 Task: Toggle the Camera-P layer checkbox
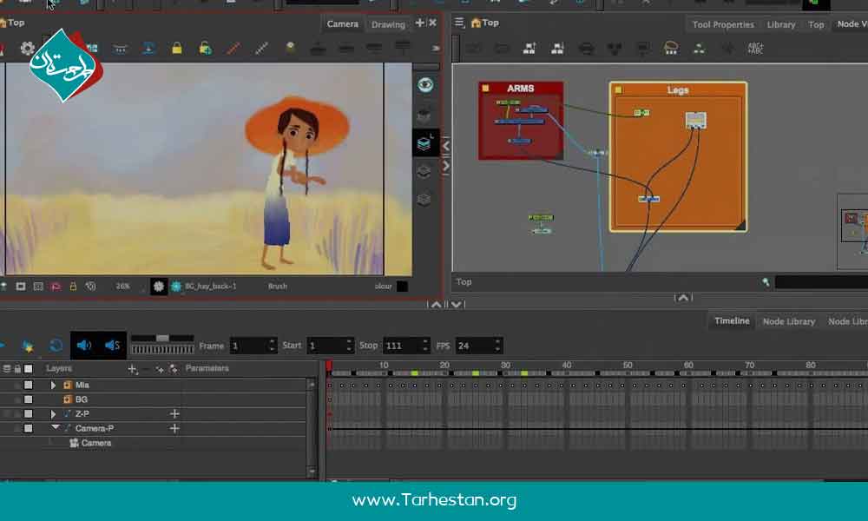click(x=29, y=428)
